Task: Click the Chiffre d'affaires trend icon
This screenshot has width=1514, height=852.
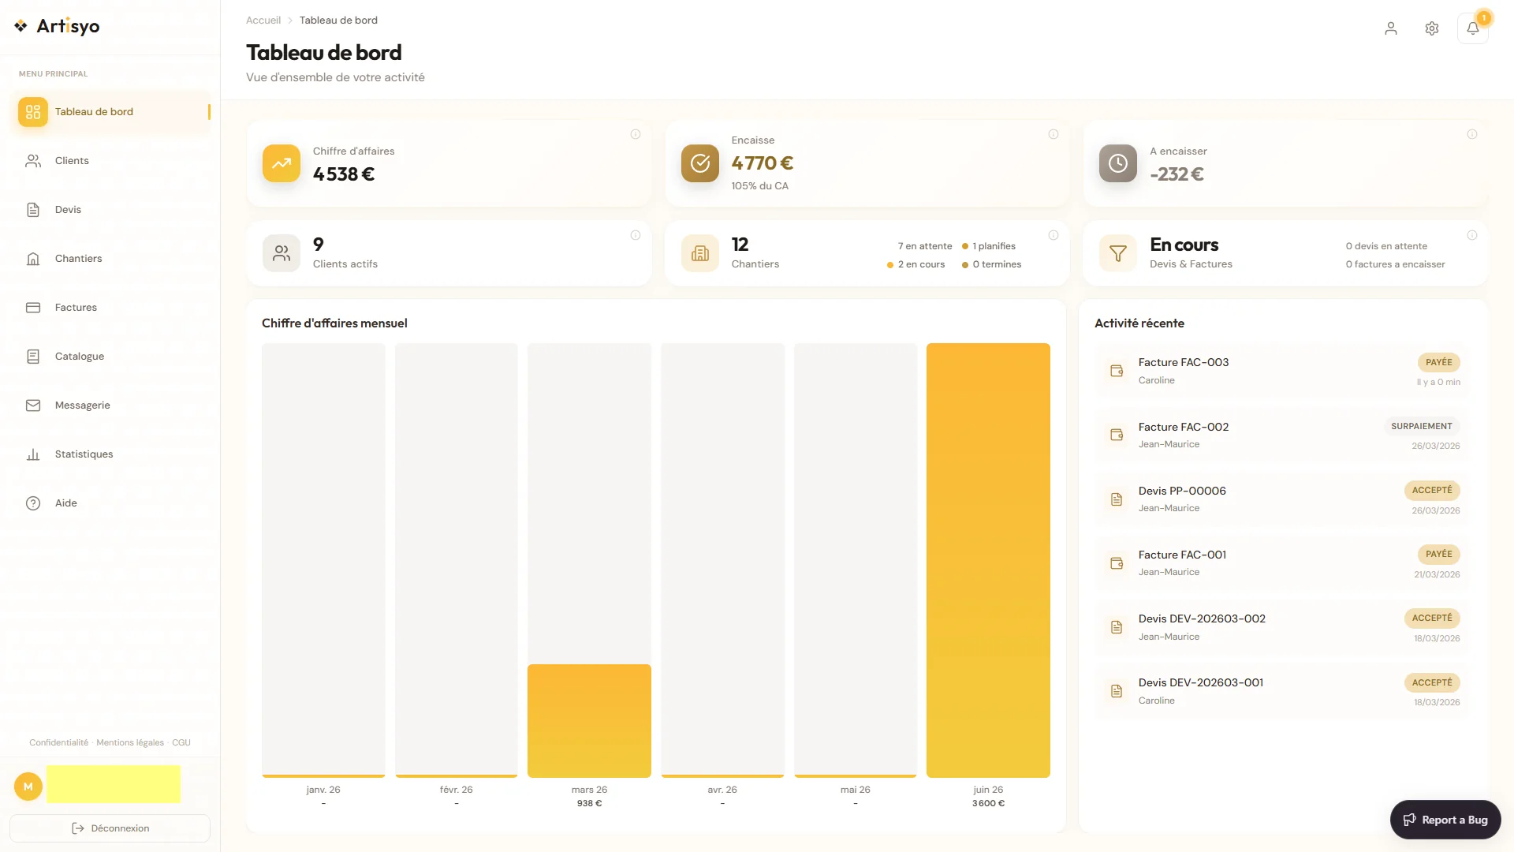Action: (x=282, y=163)
